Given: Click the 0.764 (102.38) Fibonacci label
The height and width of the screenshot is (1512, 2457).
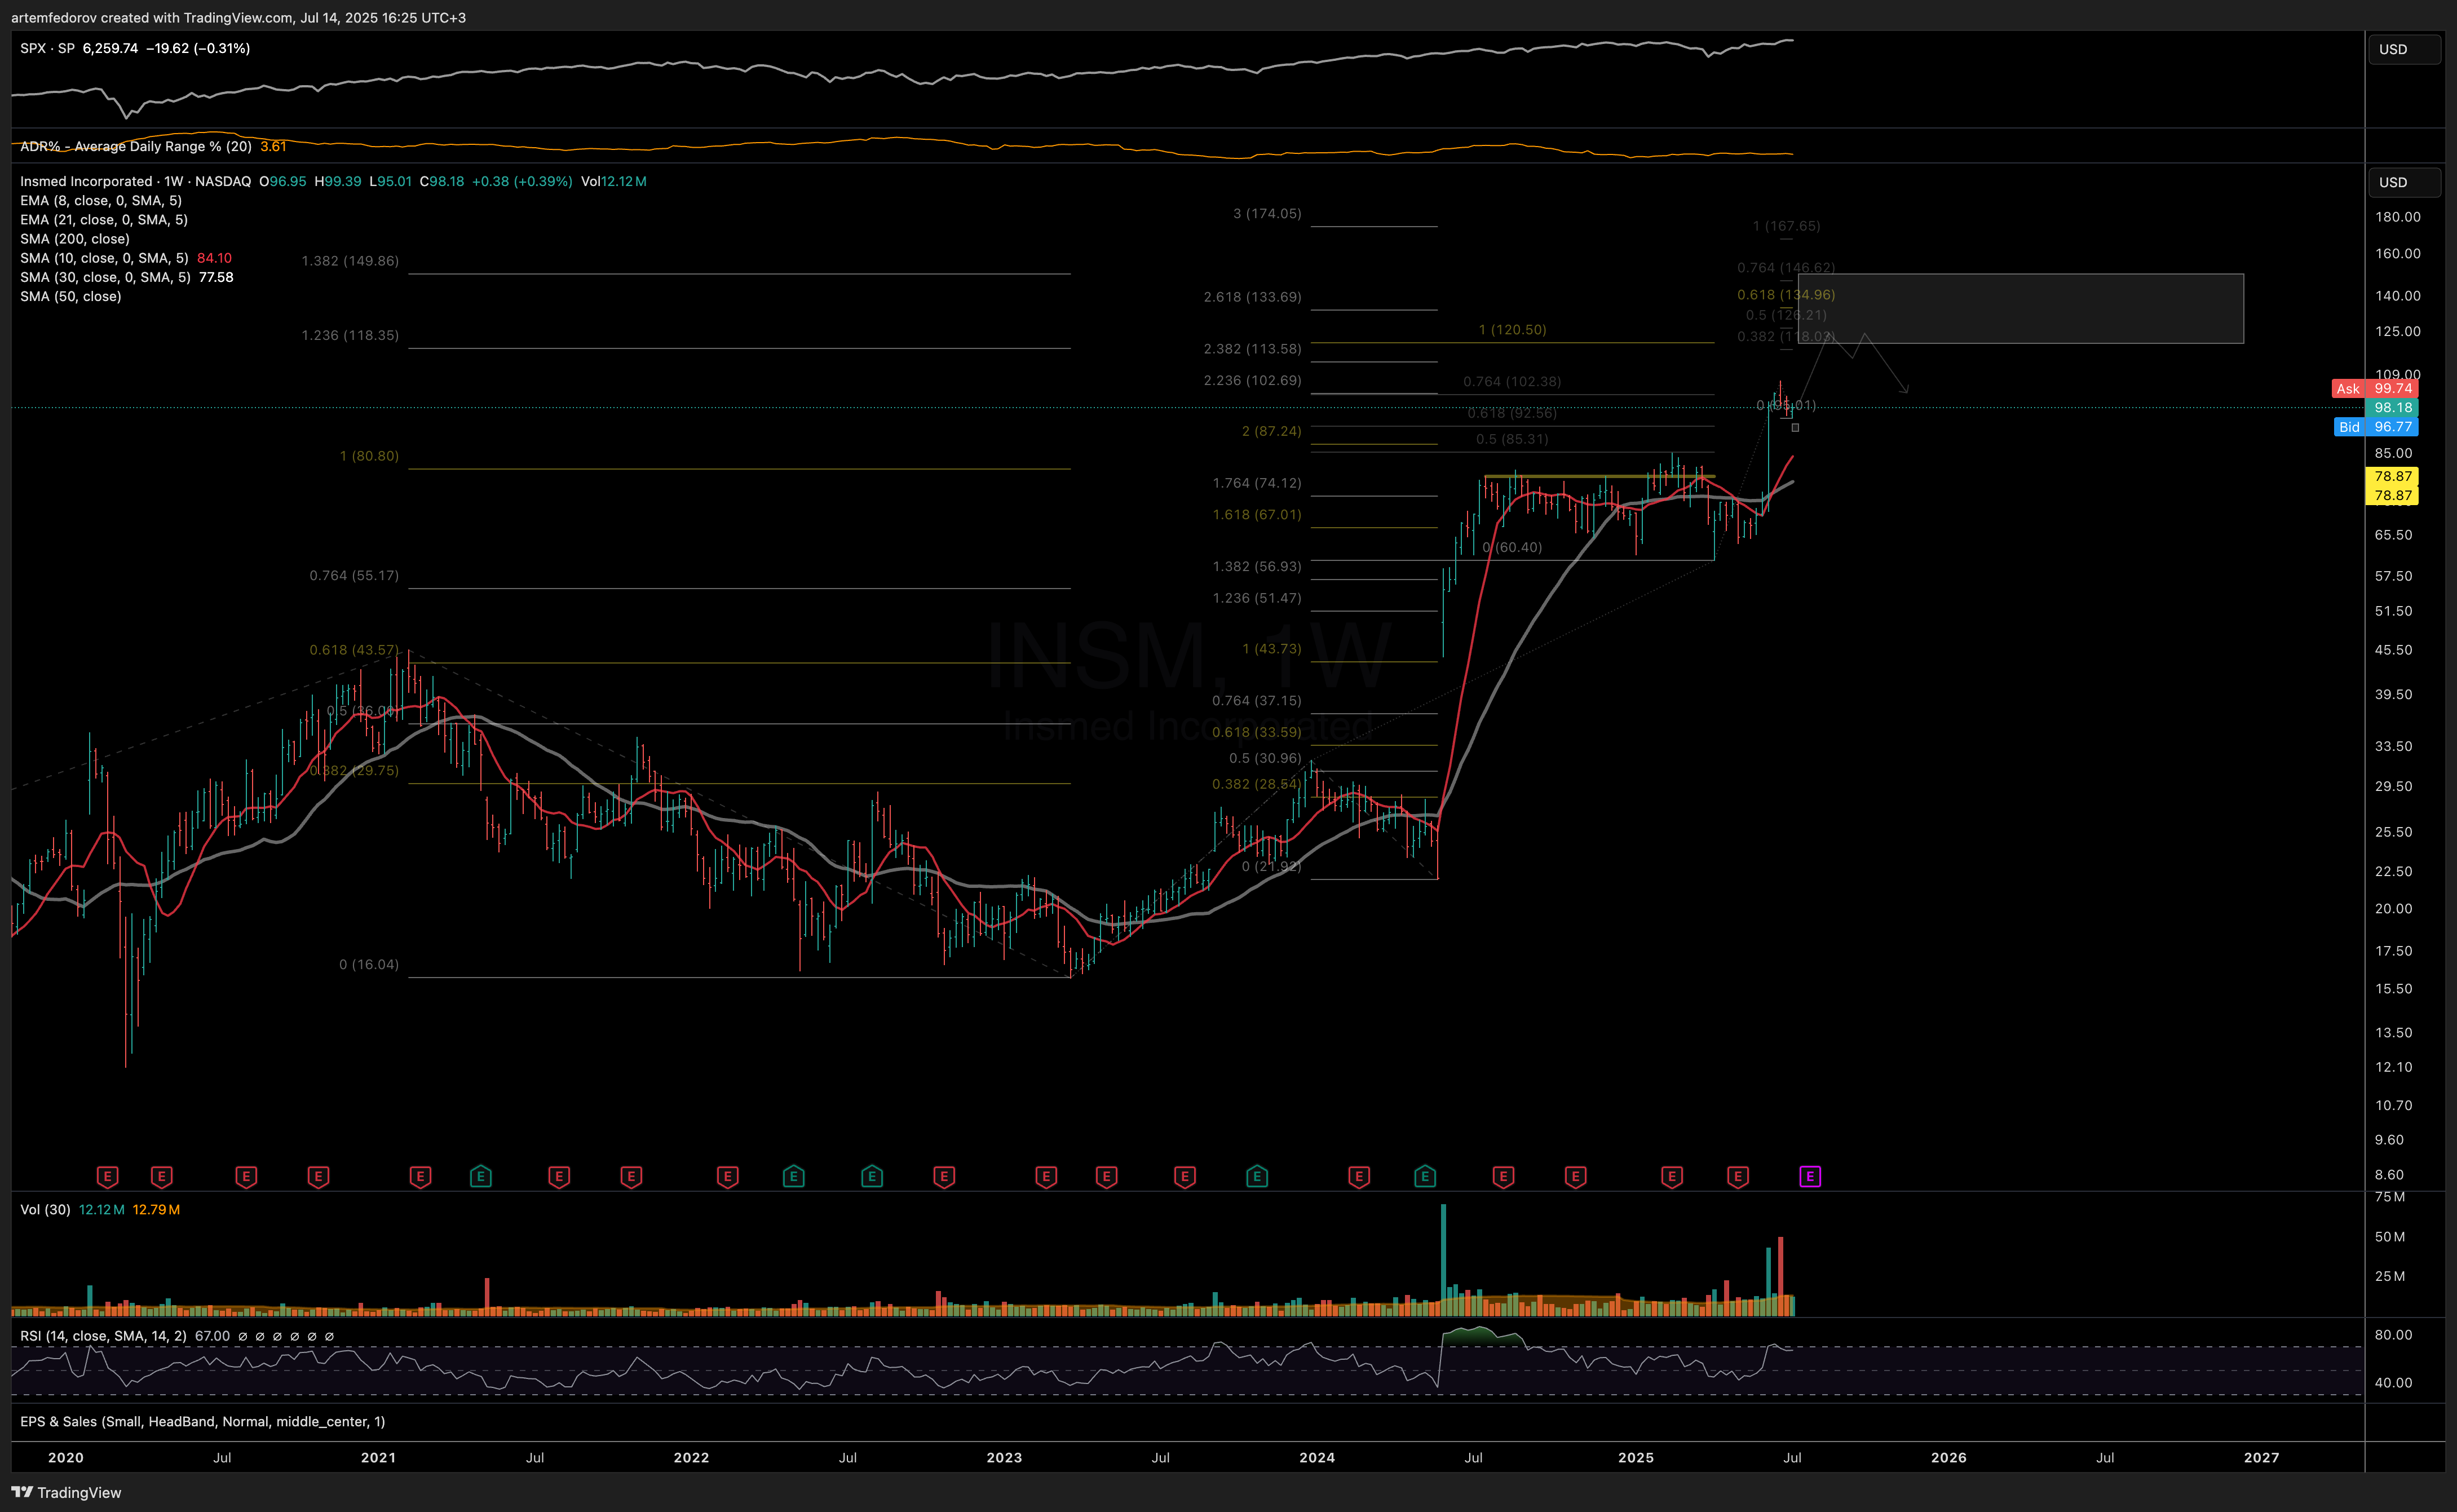Looking at the screenshot, I should (x=1512, y=381).
